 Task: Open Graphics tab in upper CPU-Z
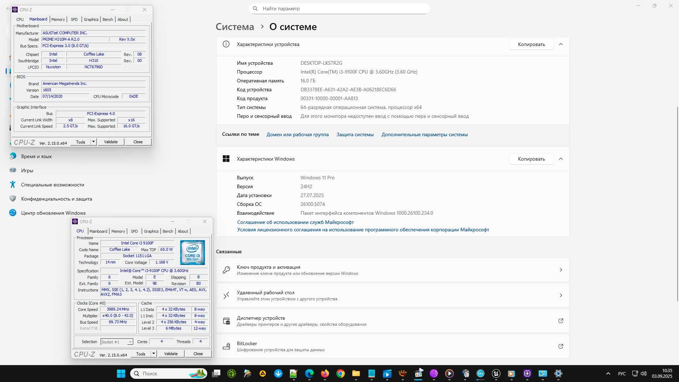(x=91, y=19)
